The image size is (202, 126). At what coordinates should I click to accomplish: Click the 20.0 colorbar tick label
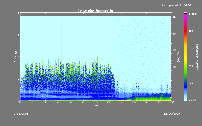click(x=191, y=31)
